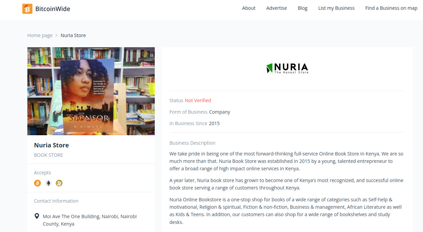The width and height of the screenshot is (423, 232).
Task: Click the Business Description heading
Action: (x=192, y=143)
